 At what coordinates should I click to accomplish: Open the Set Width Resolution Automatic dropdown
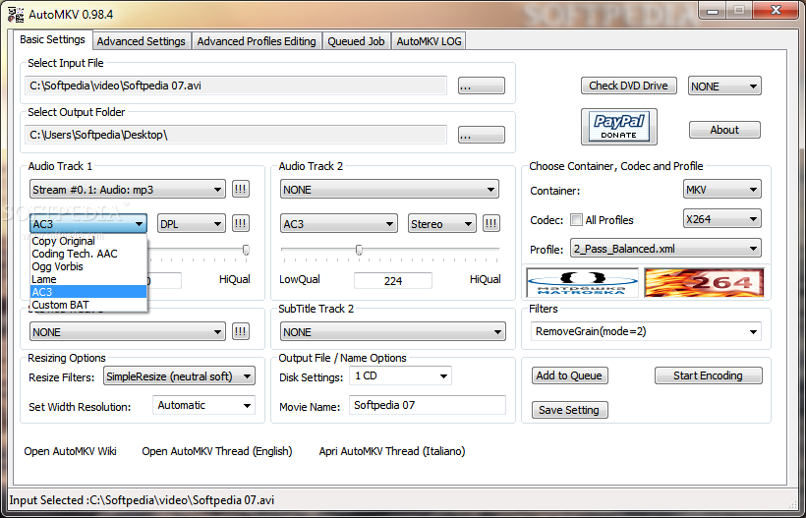coord(203,406)
